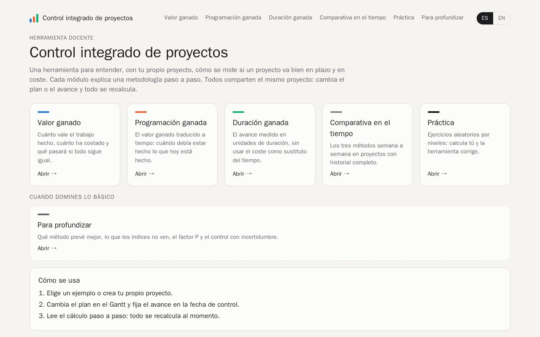Open Valor ganado in the top navigation

coord(181,18)
